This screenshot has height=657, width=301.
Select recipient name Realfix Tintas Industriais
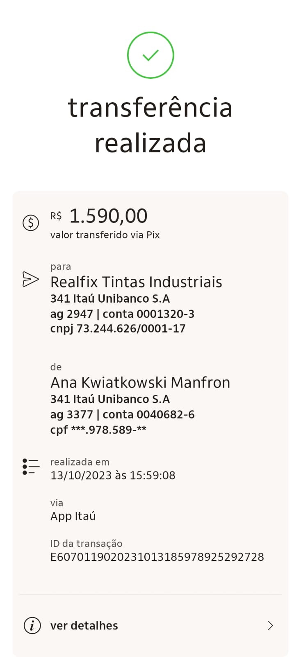coord(136,282)
